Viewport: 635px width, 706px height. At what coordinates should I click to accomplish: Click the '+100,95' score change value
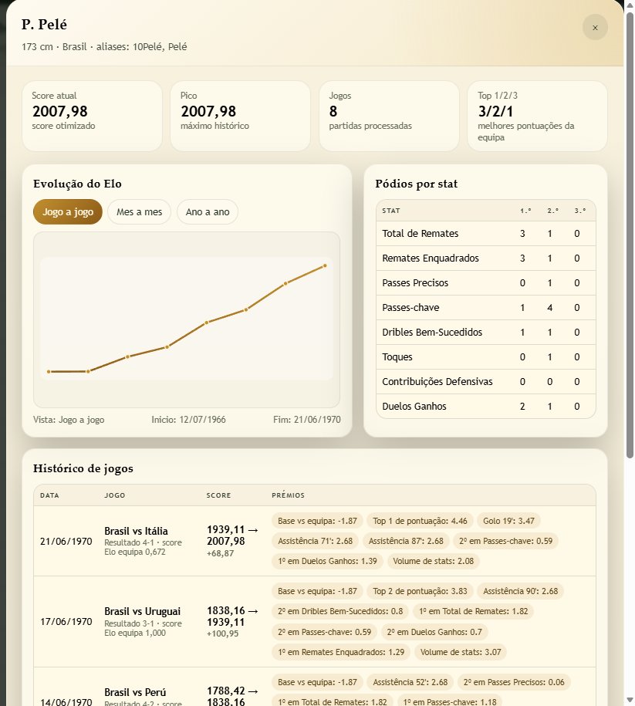click(x=222, y=633)
